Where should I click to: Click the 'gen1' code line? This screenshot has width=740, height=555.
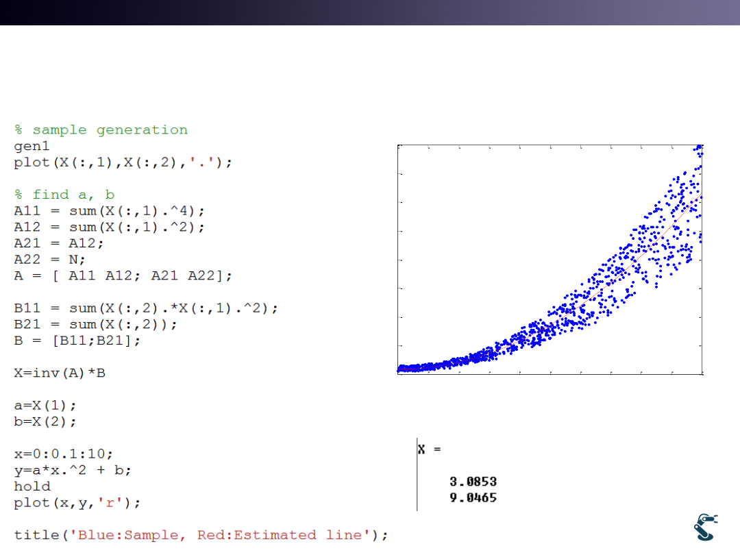tap(32, 147)
